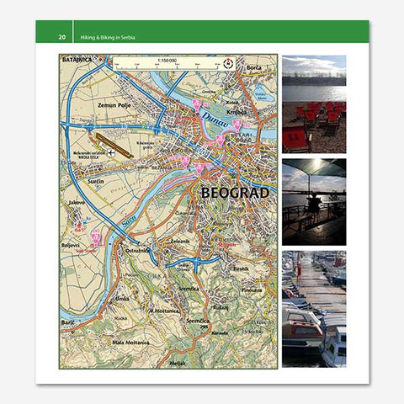Screen dimensions: 404x404
Task: Click the Umka label
Action: tap(122, 299)
